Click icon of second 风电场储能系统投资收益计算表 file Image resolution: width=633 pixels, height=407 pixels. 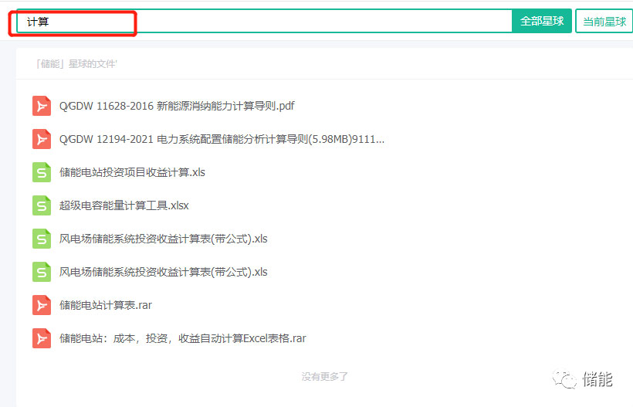42,272
